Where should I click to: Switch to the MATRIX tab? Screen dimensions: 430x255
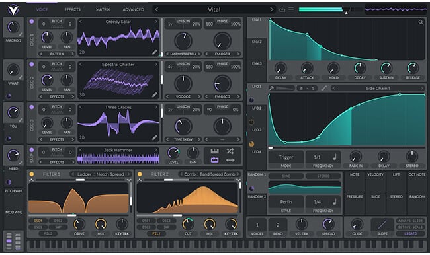coord(103,9)
